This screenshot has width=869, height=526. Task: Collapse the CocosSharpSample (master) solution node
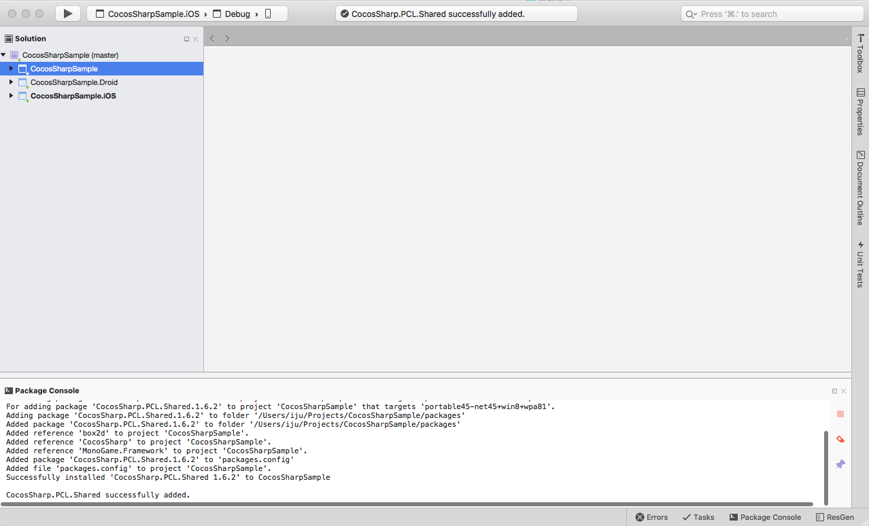click(x=3, y=55)
